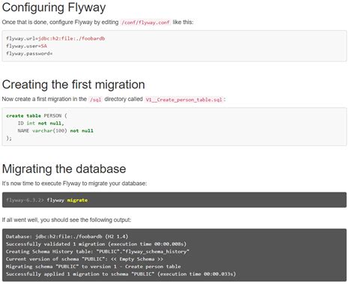The image size is (355, 287).
Task: Click the "flyway migrate" command line
Action: (46, 200)
